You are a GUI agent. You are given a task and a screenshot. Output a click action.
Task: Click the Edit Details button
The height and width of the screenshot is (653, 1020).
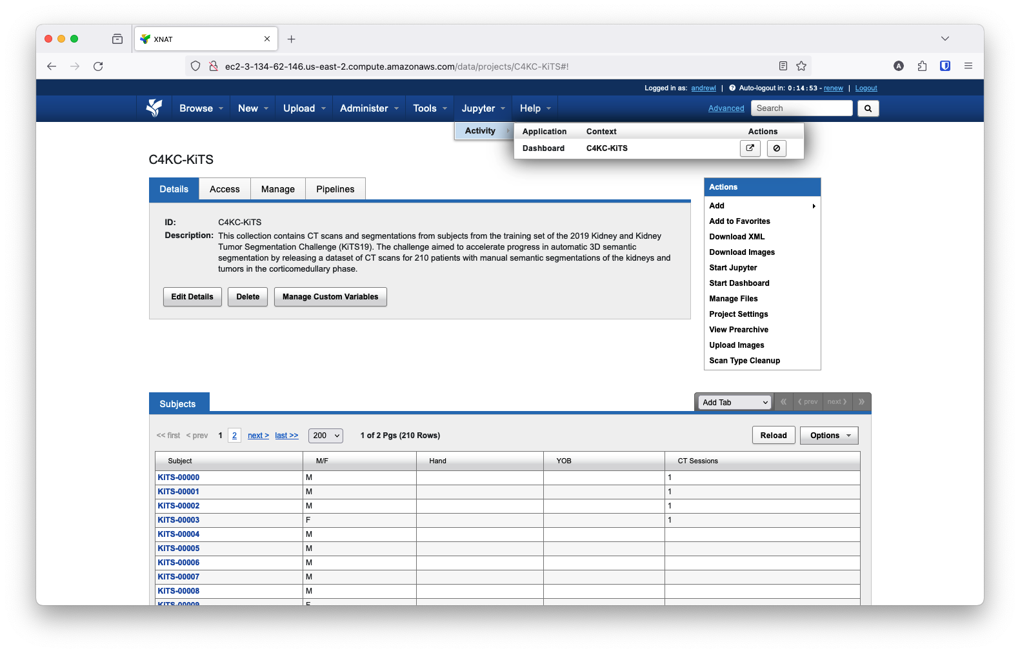192,297
